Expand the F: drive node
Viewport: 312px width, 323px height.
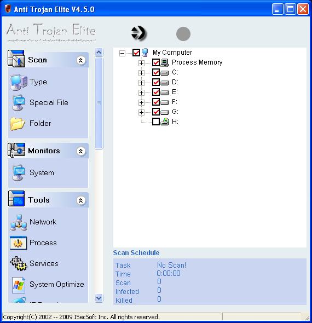coord(141,102)
